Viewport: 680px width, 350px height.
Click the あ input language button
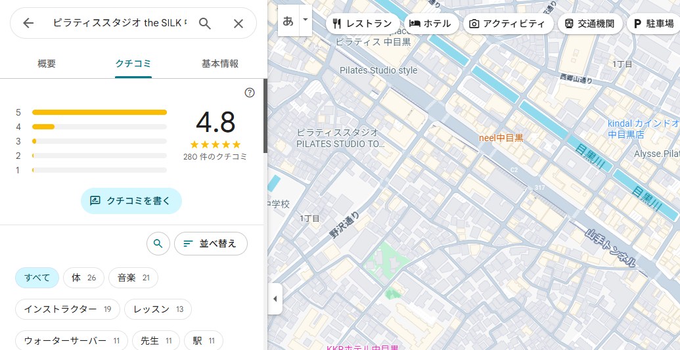click(x=288, y=20)
